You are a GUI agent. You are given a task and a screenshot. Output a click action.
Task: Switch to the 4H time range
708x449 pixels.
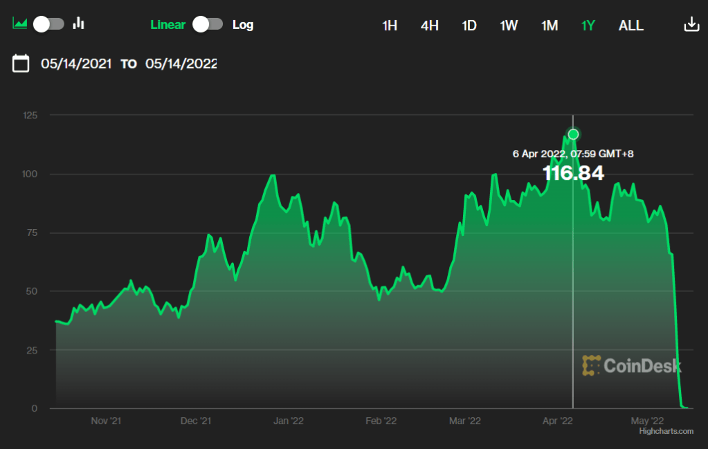pyautogui.click(x=430, y=26)
